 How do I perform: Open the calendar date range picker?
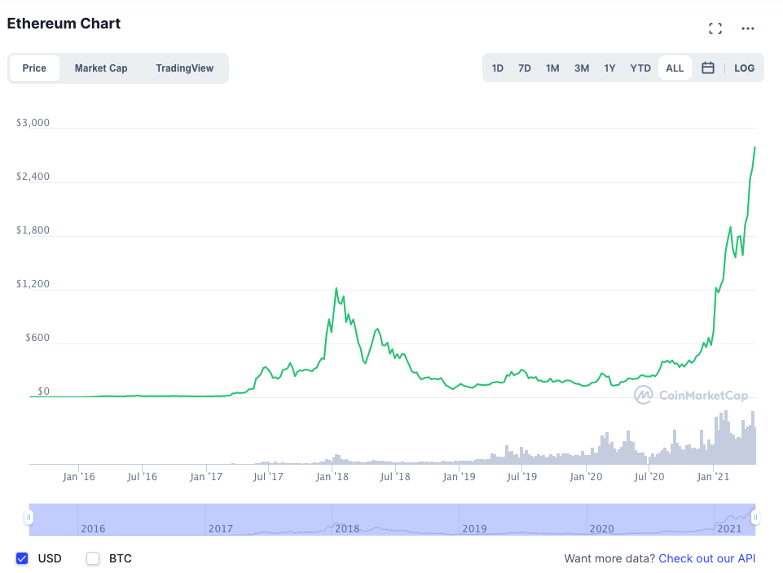point(707,68)
